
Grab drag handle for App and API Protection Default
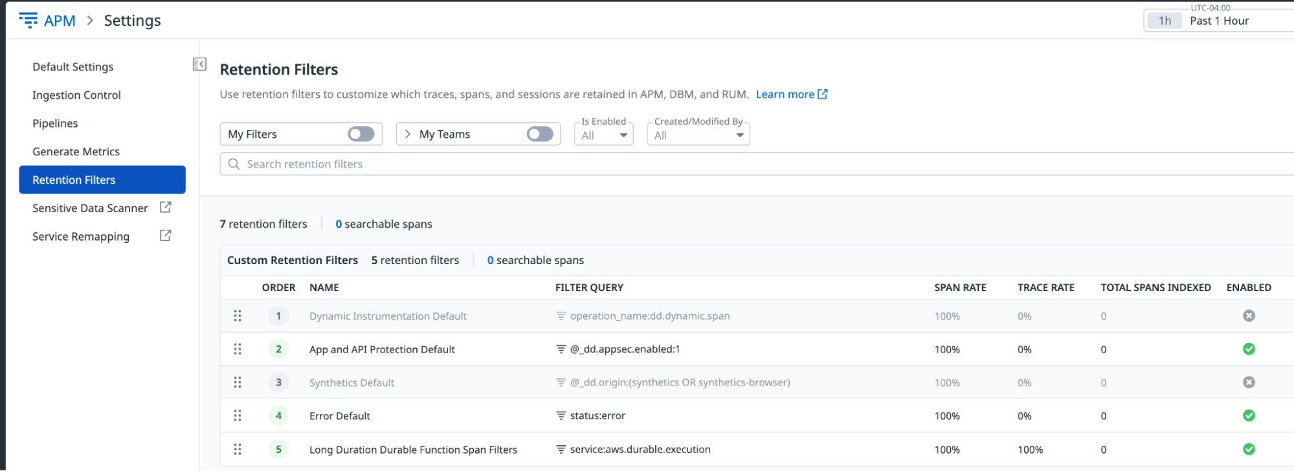(238, 349)
